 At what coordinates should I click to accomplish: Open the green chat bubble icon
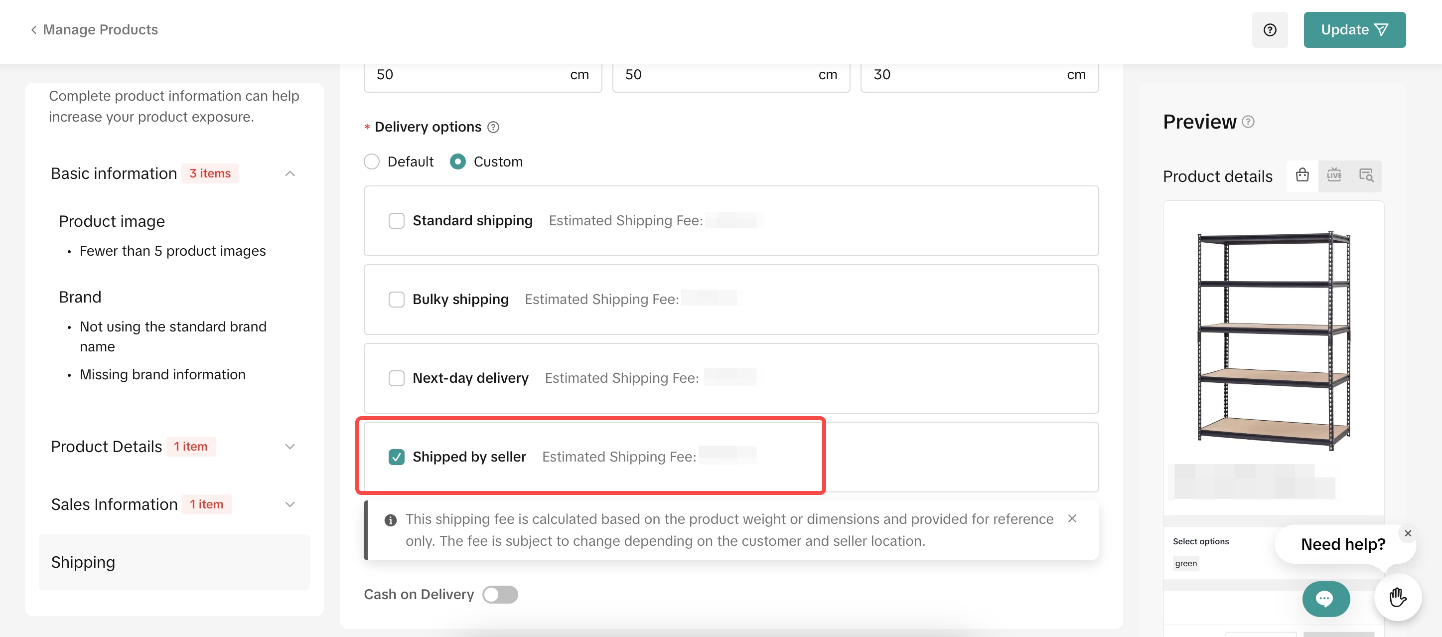1325,599
